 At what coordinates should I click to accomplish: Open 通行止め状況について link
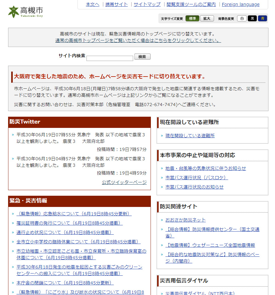point(65,232)
